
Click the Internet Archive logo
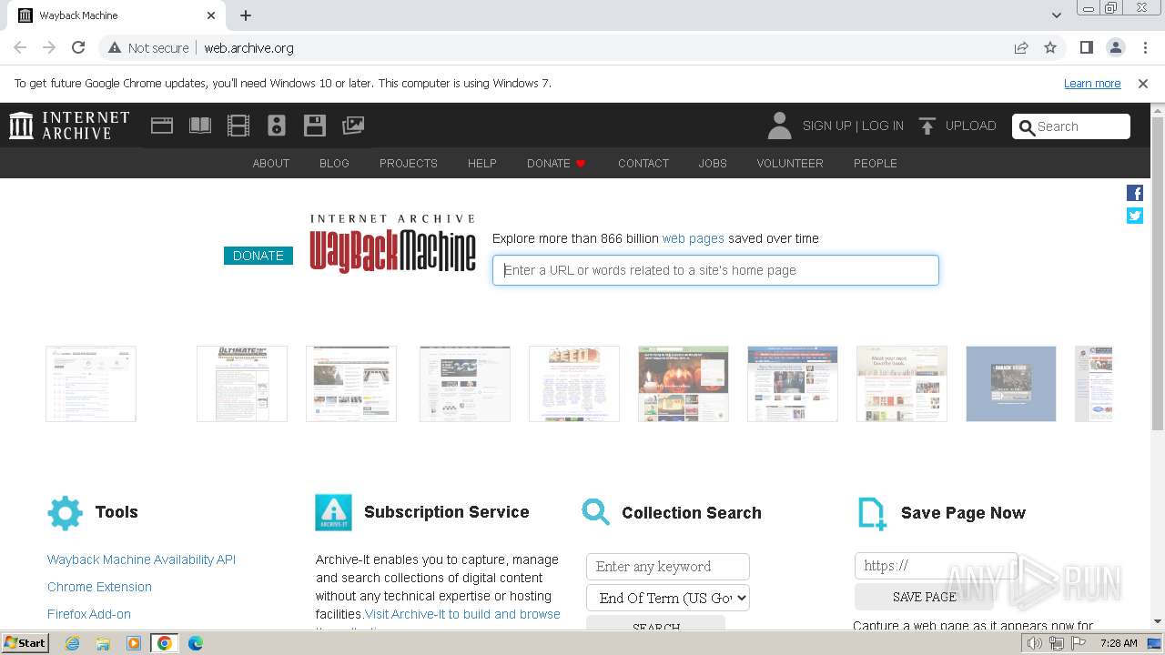click(69, 126)
